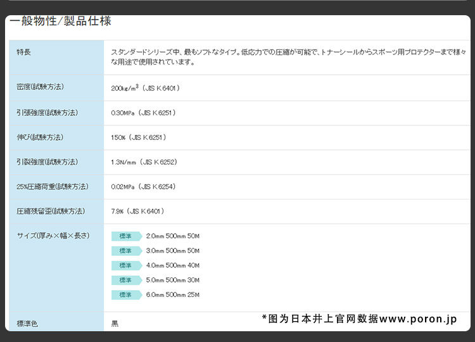The image size is (475, 342).
Task: Click the 標準 tag beside 5.0mm size
Action: pos(127,280)
